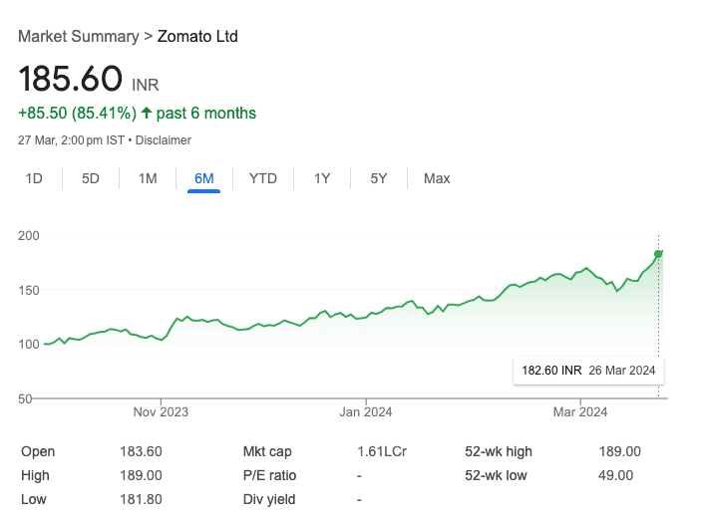Image resolution: width=703 pixels, height=522 pixels.
Task: Select the 1D time range tab
Action: pos(34,178)
